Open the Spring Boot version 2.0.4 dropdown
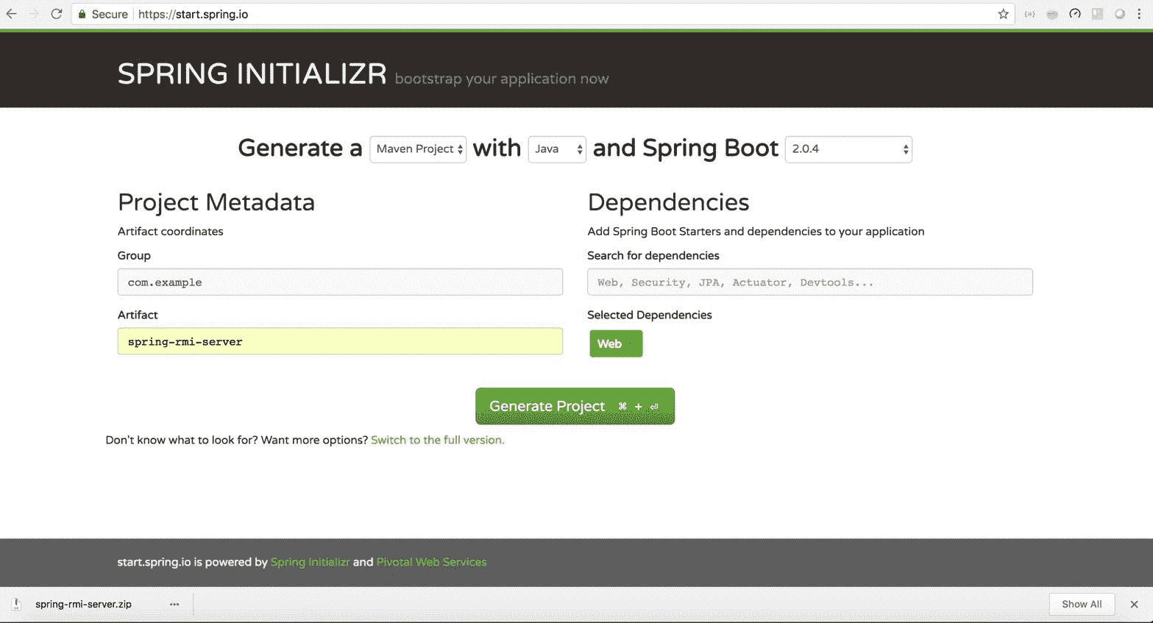 [x=848, y=149]
